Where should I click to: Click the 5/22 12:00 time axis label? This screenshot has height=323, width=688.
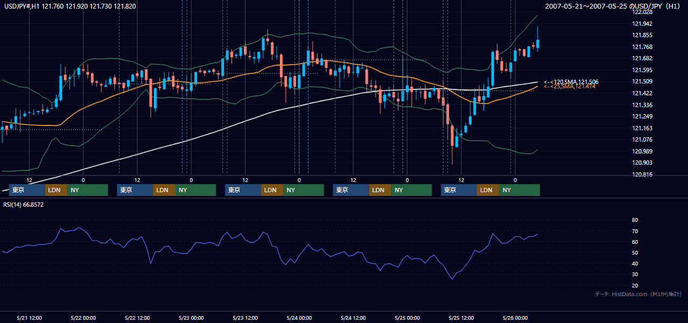pyautogui.click(x=137, y=318)
